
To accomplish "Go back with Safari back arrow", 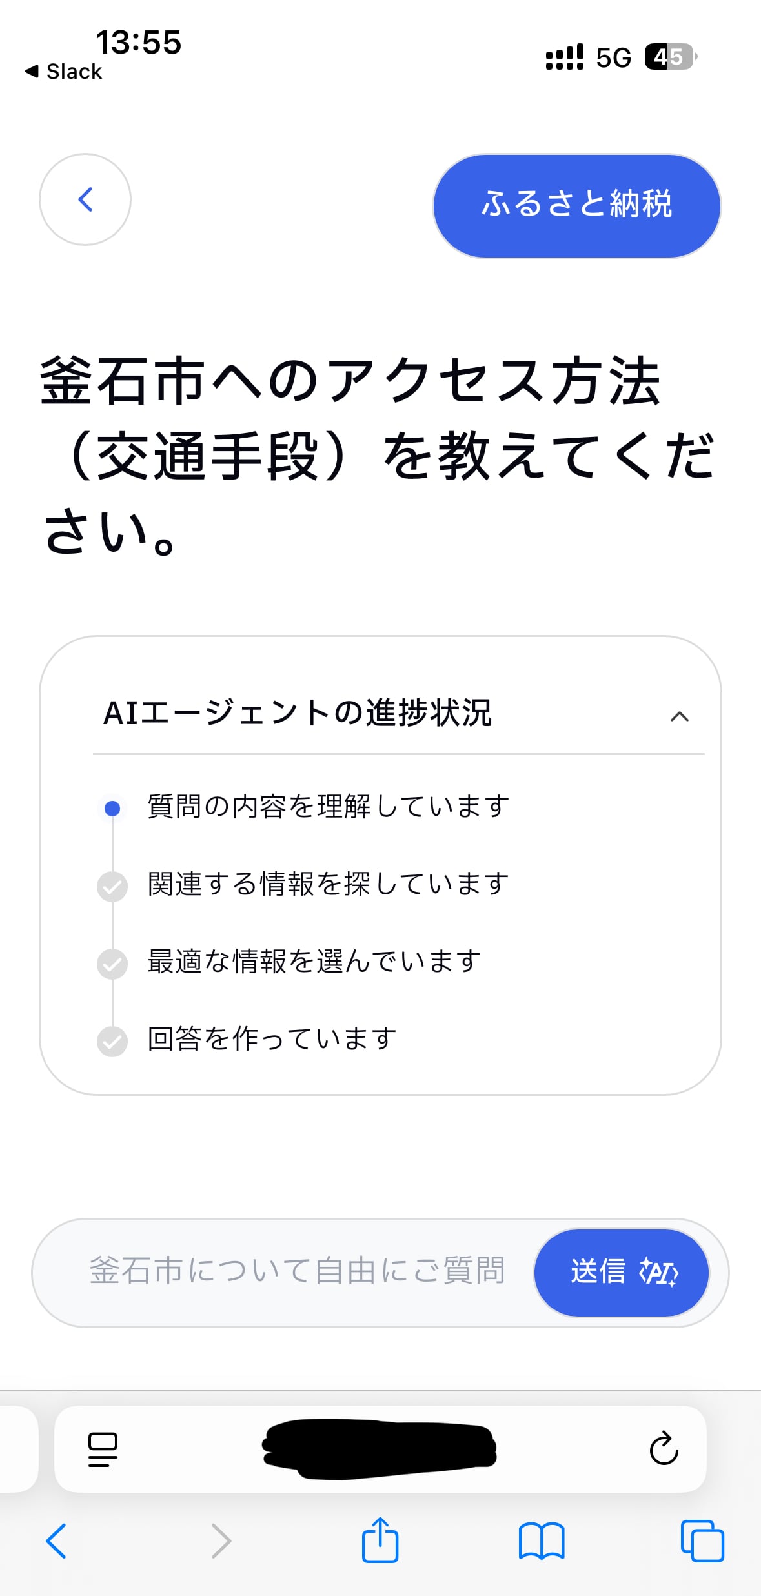I will [56, 1541].
